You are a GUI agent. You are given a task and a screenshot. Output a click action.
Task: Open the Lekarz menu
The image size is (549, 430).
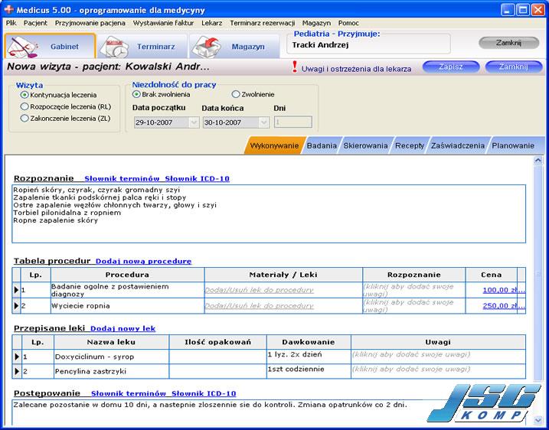tap(212, 23)
